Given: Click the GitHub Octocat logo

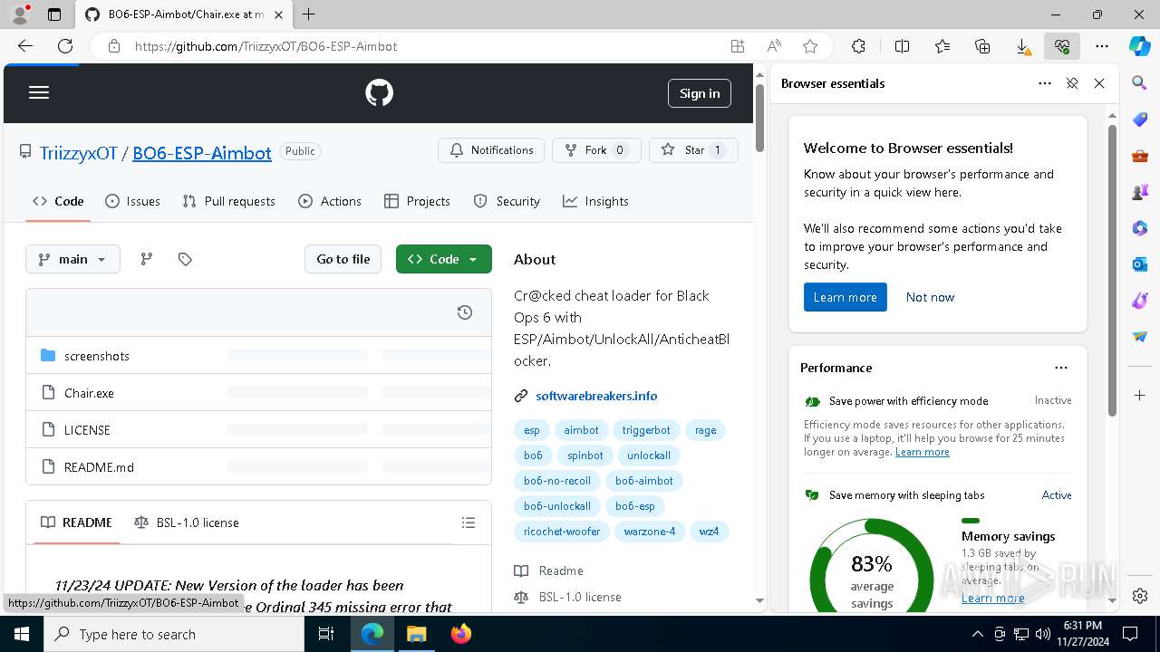Looking at the screenshot, I should click(x=379, y=92).
